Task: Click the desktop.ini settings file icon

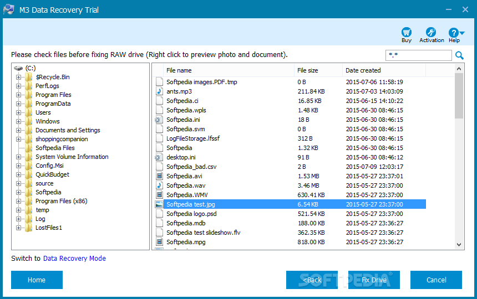Action: coord(159,157)
